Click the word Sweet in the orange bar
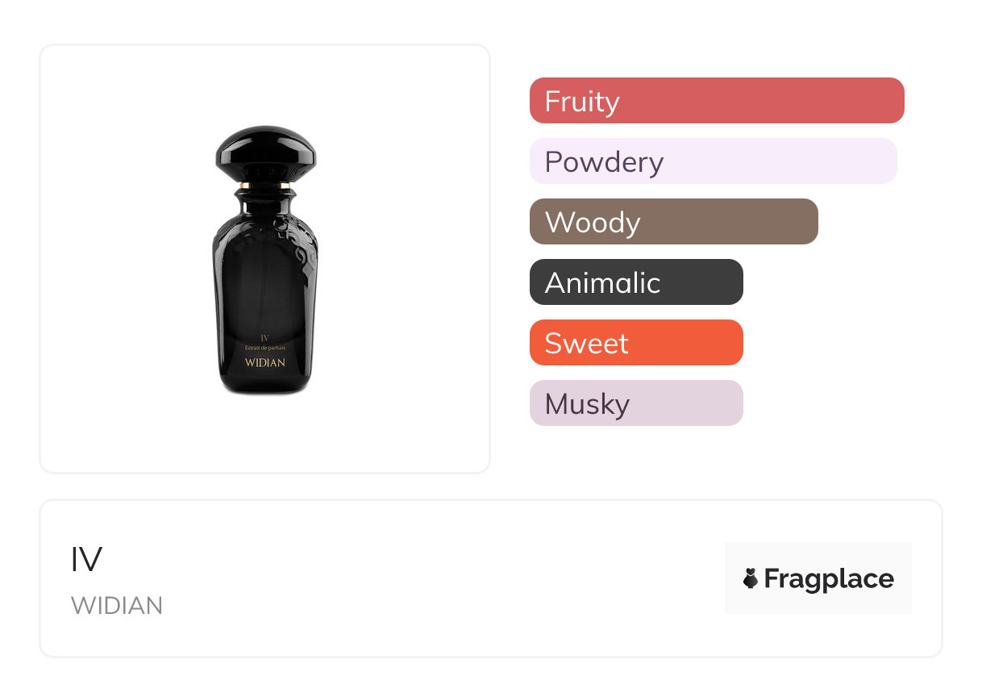Screen dimensions: 982x697 point(586,343)
